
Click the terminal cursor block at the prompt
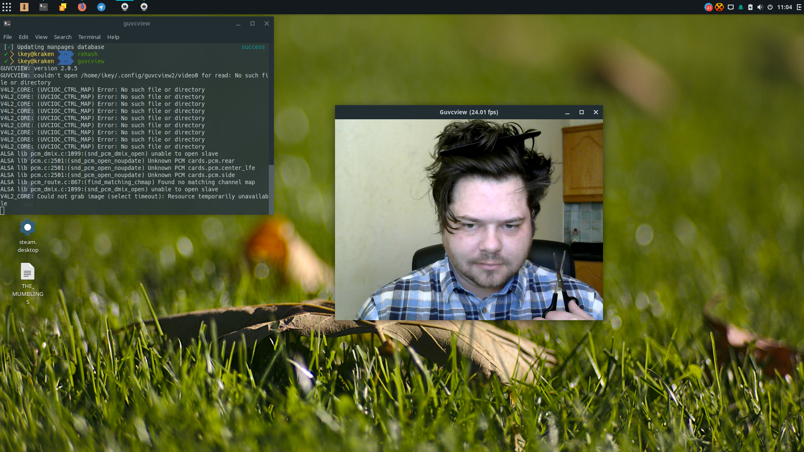[x=2, y=211]
